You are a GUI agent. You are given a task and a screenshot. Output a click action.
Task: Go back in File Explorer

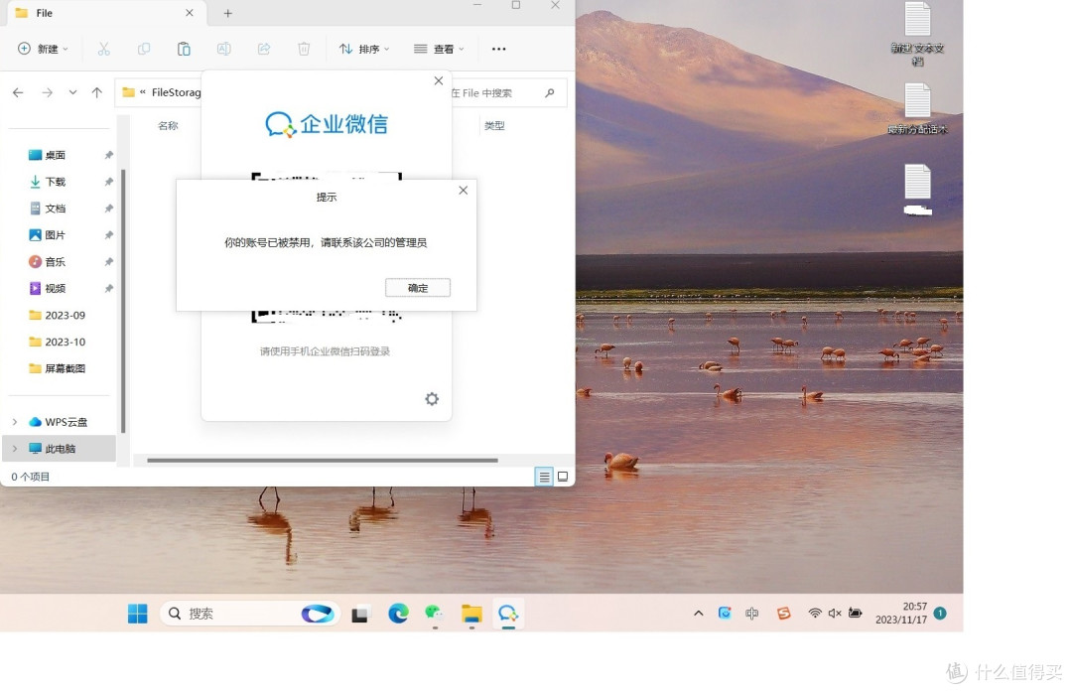coord(19,92)
